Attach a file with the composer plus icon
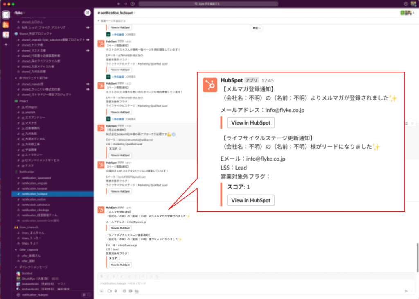 (x=101, y=291)
